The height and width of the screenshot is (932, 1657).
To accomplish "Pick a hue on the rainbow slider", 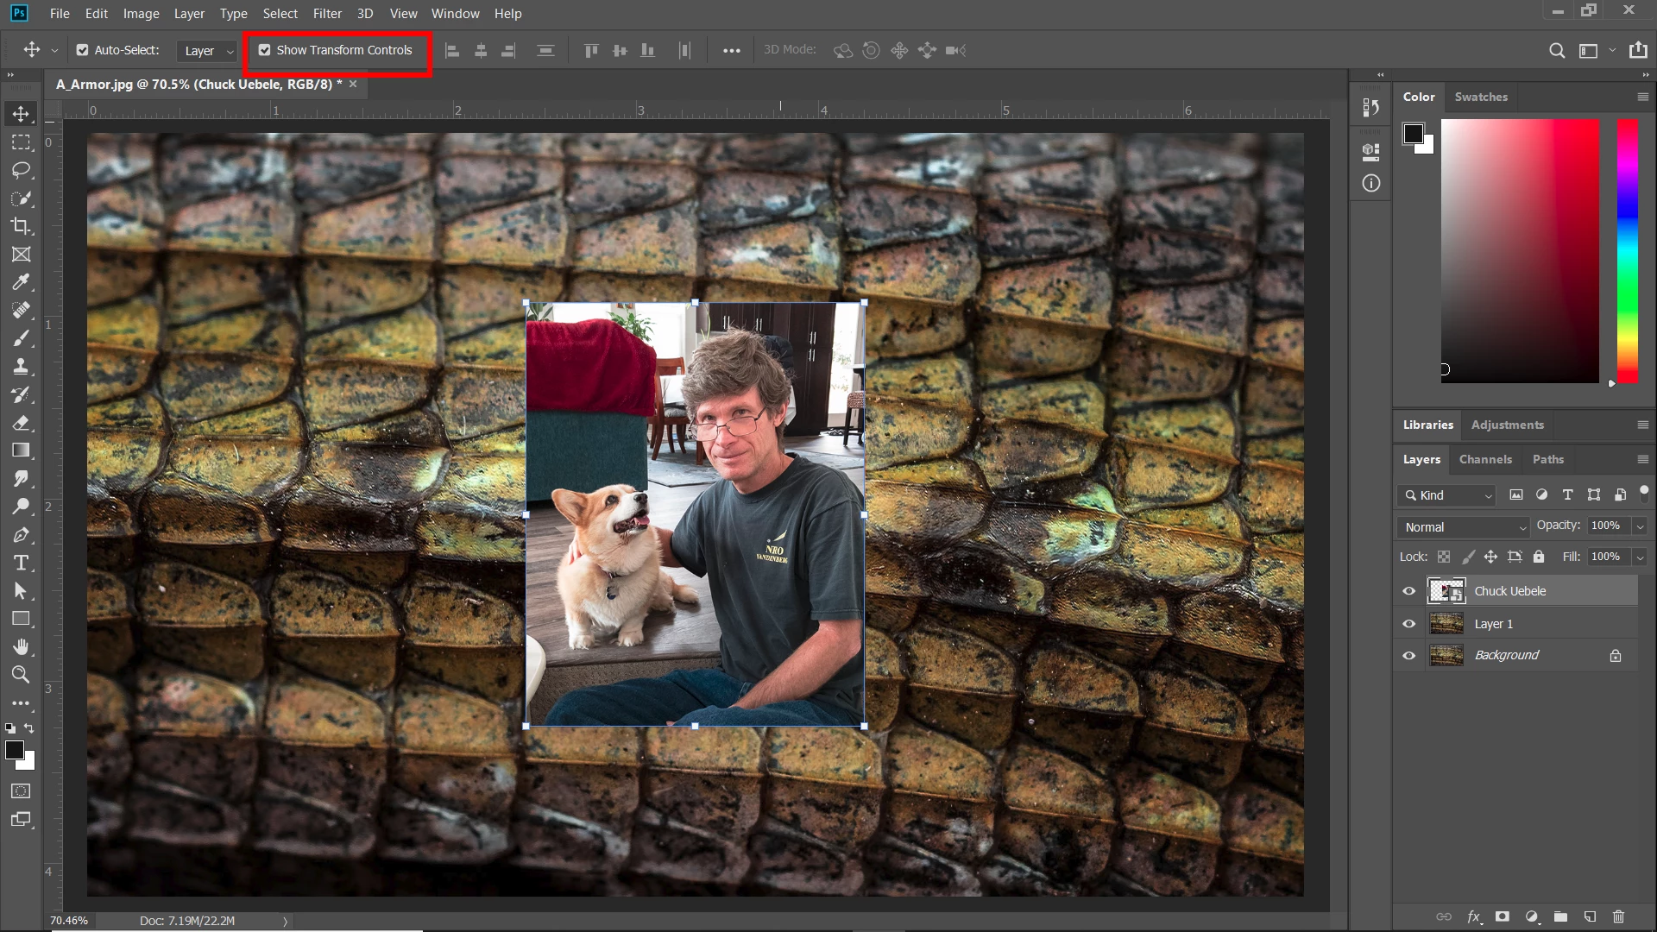I will (1627, 250).
